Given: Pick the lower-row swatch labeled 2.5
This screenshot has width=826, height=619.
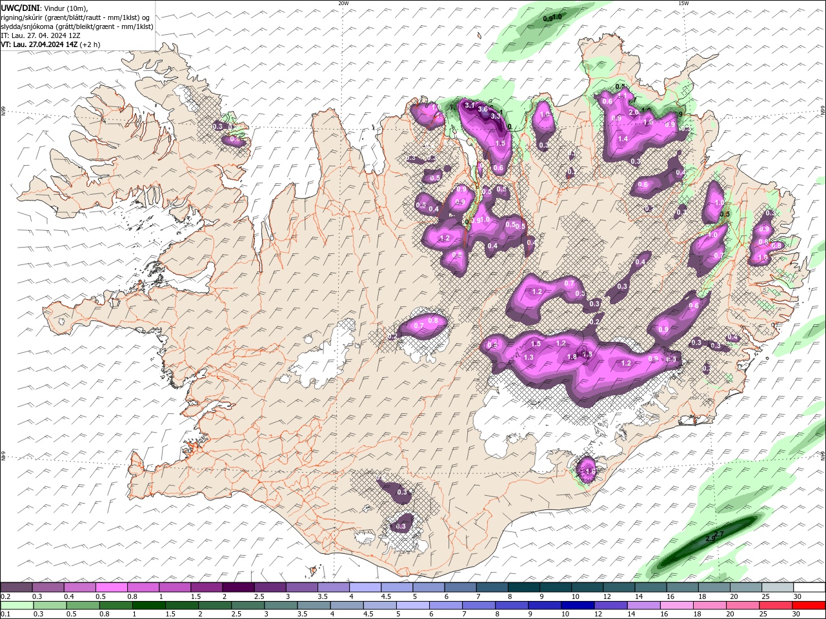Looking at the screenshot, I should pyautogui.click(x=248, y=605).
